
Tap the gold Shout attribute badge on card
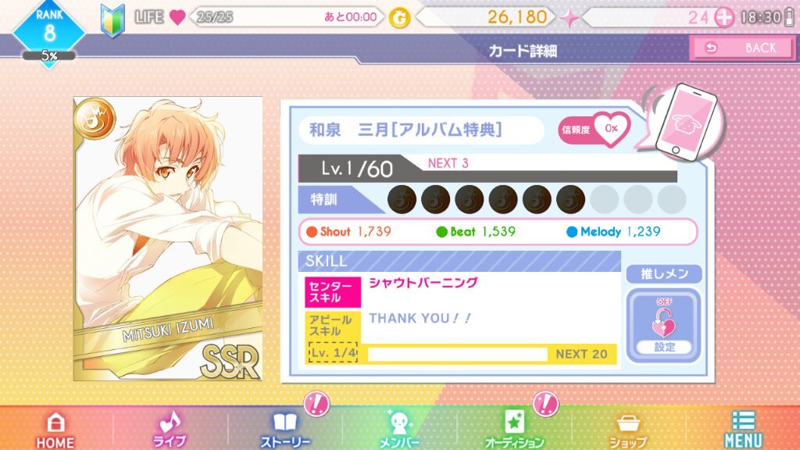[95, 120]
